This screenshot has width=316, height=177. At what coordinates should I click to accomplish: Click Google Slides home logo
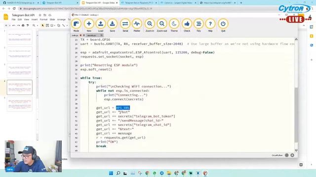(x=6, y=17)
